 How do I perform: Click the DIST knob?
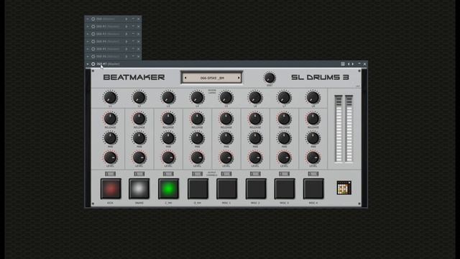point(270,78)
